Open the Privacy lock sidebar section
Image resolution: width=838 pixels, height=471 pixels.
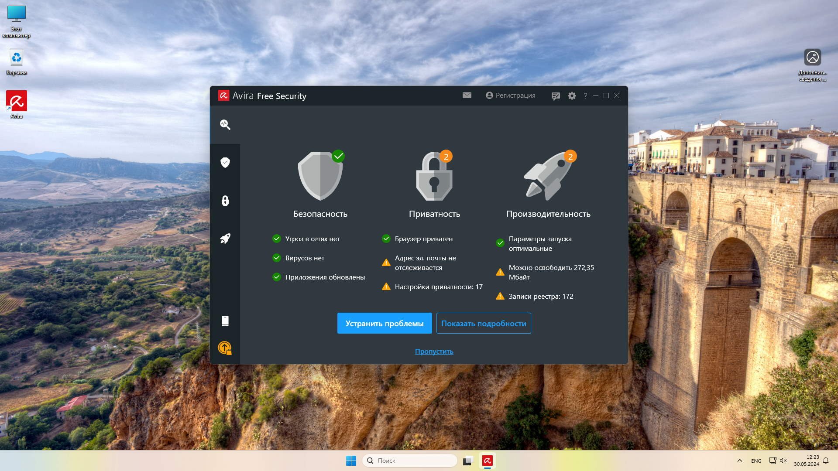click(225, 201)
